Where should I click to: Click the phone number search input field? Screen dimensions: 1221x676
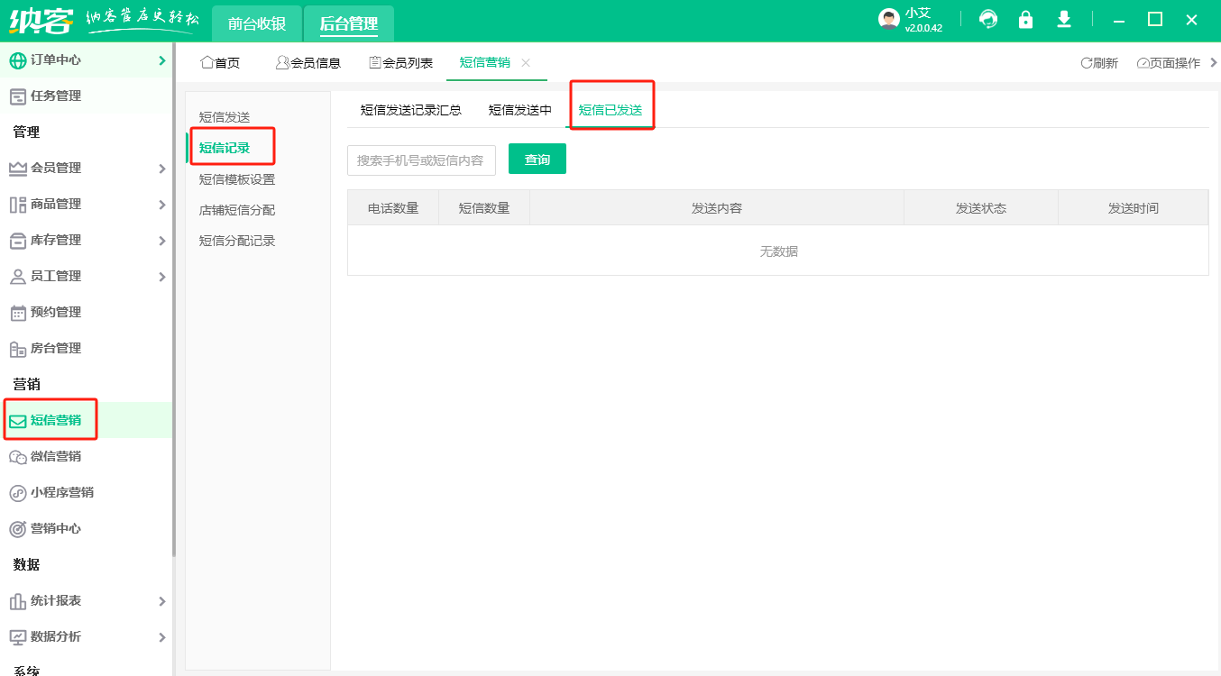421,160
